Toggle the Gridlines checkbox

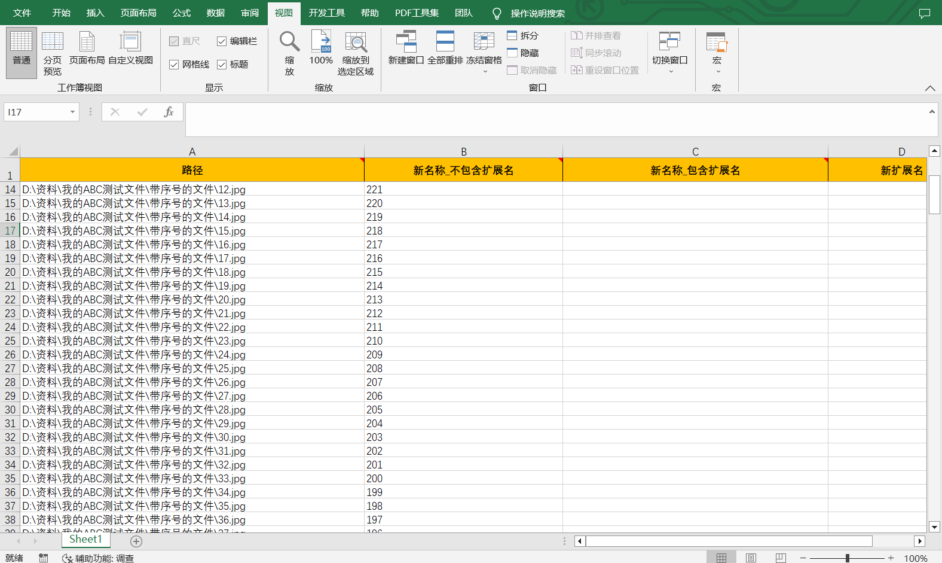[x=174, y=65]
